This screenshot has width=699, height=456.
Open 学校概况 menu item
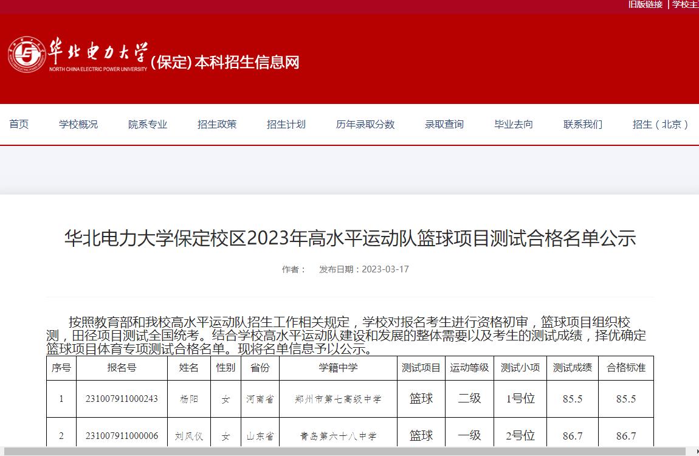78,125
